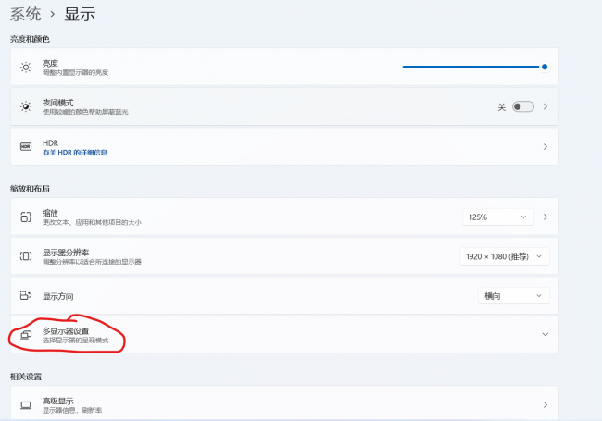Click the HDR row title
The height and width of the screenshot is (421, 602).
click(50, 143)
